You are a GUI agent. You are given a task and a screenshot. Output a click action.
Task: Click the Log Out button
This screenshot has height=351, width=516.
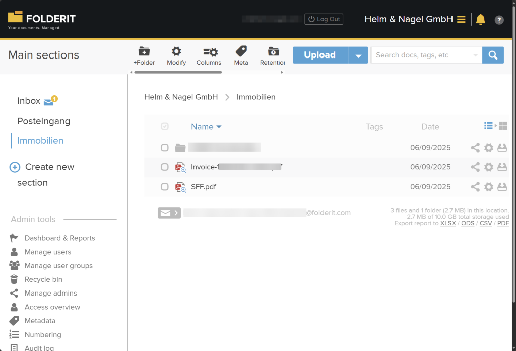pos(324,19)
